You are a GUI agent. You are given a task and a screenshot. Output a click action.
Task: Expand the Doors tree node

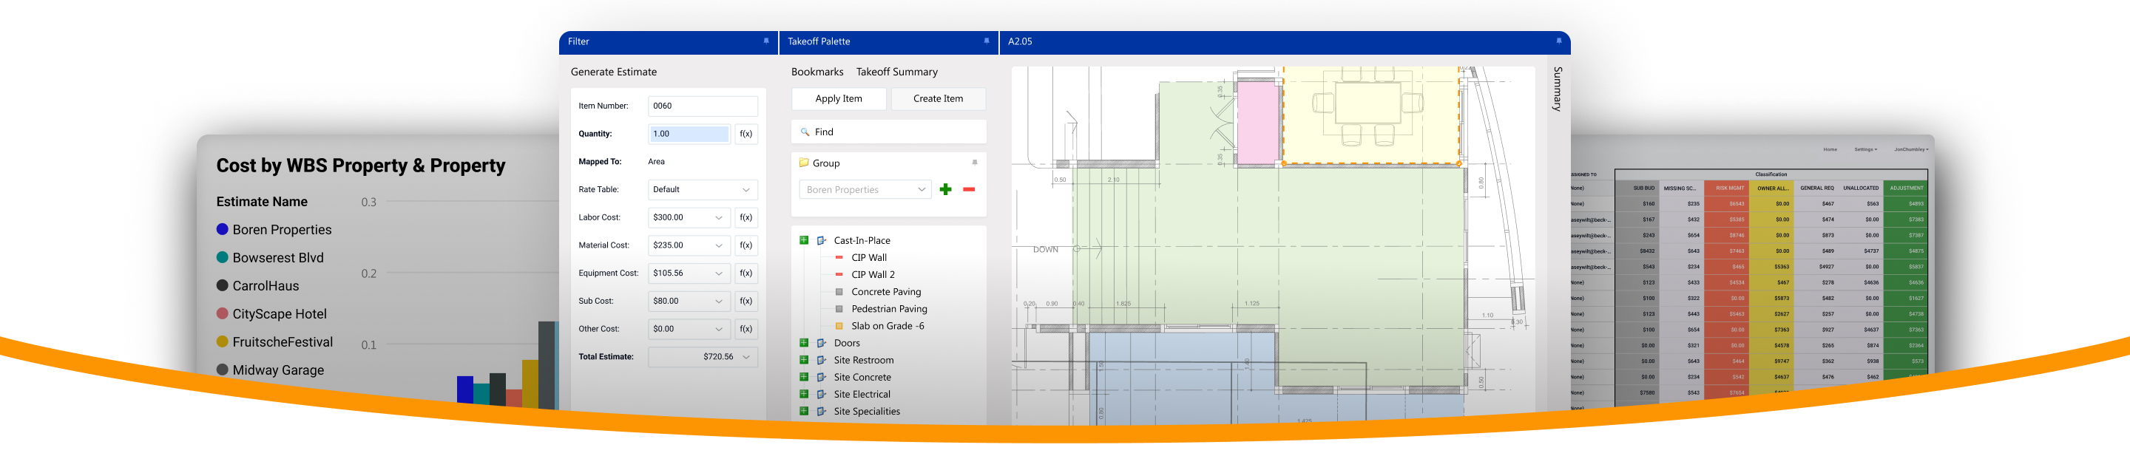(804, 343)
